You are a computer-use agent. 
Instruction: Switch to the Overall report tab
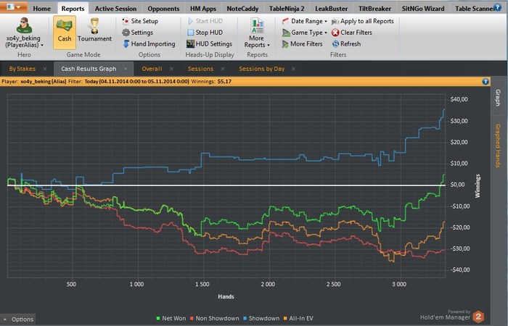[152, 69]
